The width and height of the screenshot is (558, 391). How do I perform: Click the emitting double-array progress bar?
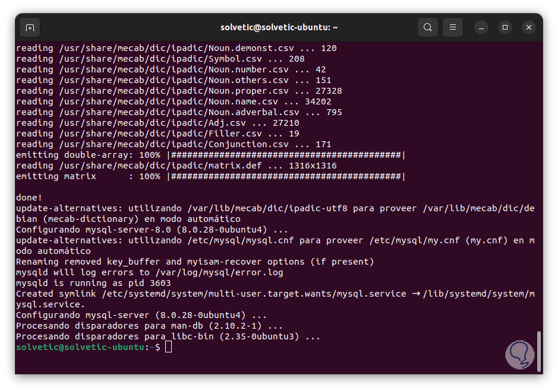(x=286, y=155)
